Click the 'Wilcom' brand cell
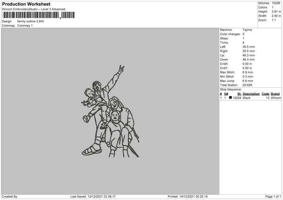283x200 pixels. pos(276,98)
